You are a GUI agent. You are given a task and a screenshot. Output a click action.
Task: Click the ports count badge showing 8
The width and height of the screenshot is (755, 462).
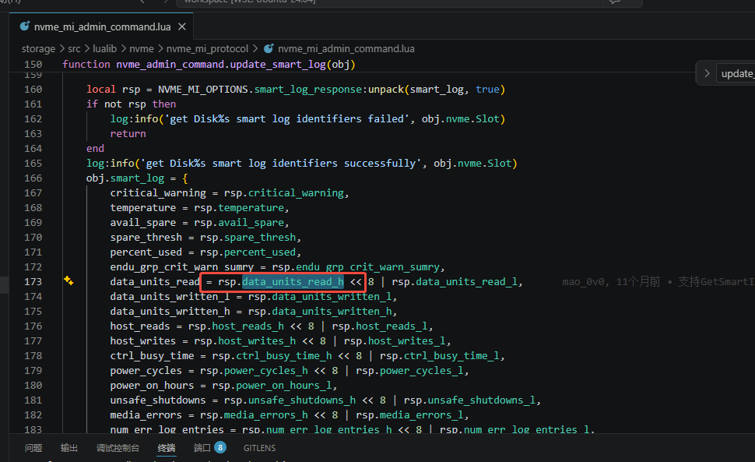[220, 448]
